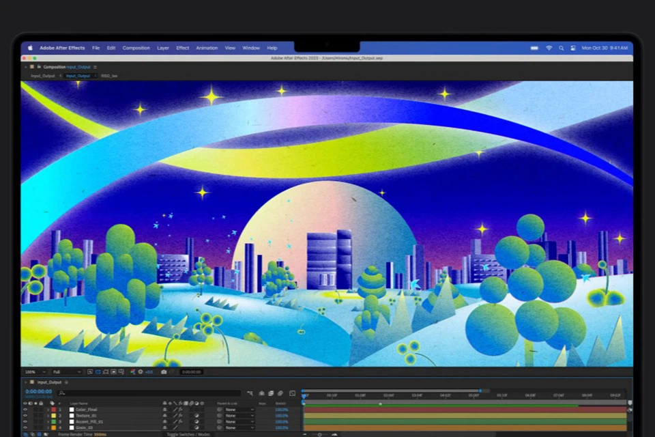Enable the Motion Blur icon in timeline header
The width and height of the screenshot is (655, 437).
[281, 393]
